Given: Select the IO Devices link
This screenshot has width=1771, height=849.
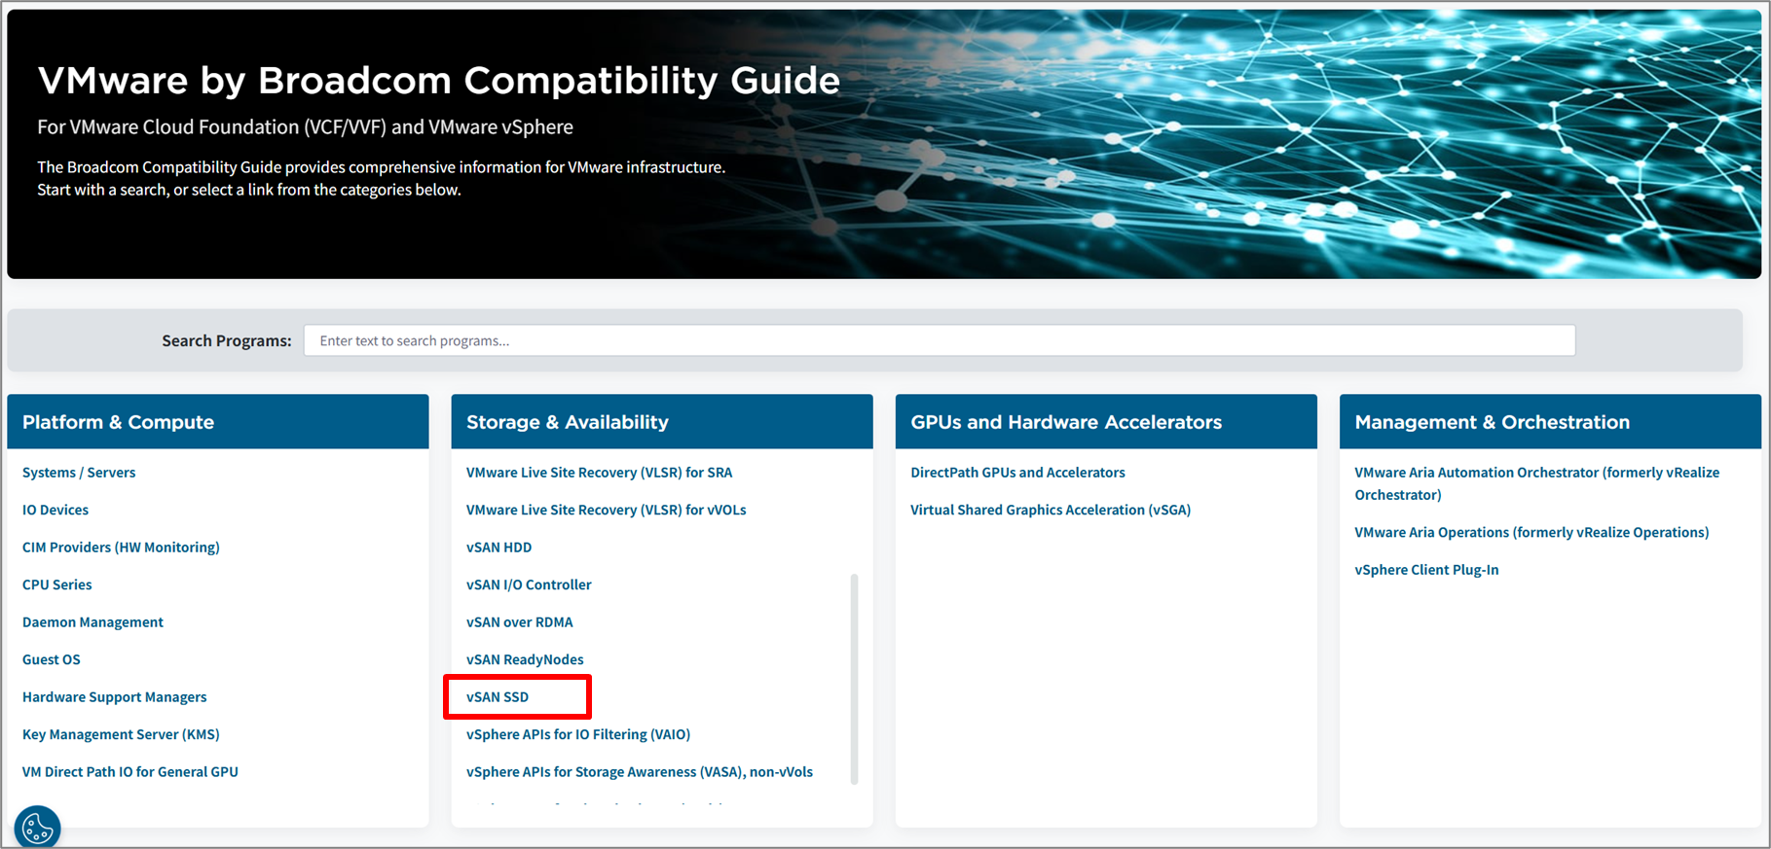Looking at the screenshot, I should pyautogui.click(x=55, y=510).
